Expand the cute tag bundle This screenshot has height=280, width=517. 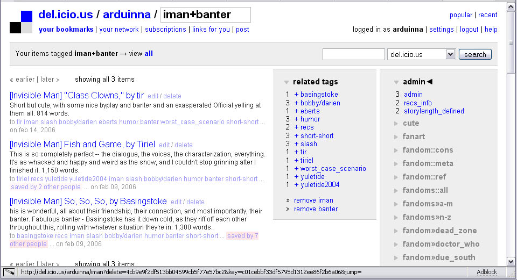[x=396, y=124]
